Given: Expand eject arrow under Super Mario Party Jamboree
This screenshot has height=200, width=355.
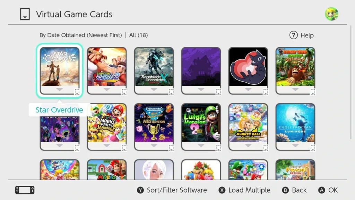Looking at the screenshot, I should (107, 145).
